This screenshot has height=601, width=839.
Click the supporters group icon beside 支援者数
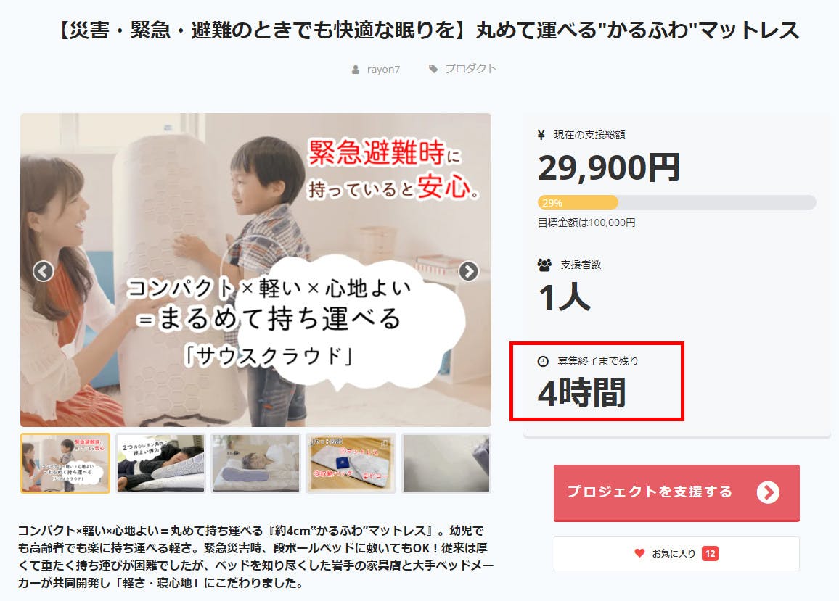544,264
